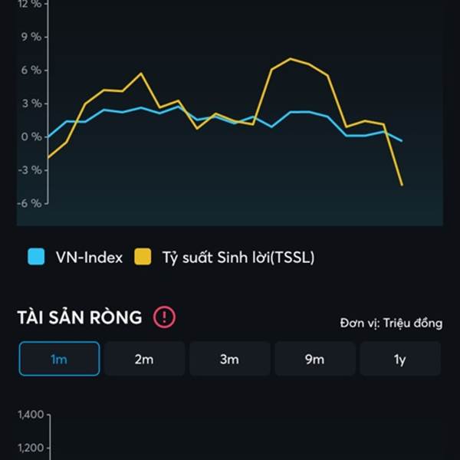
Task: Tap the blue VN-Index line's final point
Action: click(402, 141)
